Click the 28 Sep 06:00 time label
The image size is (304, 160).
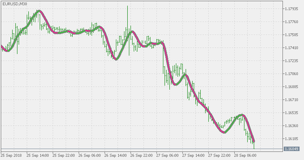click(245, 156)
